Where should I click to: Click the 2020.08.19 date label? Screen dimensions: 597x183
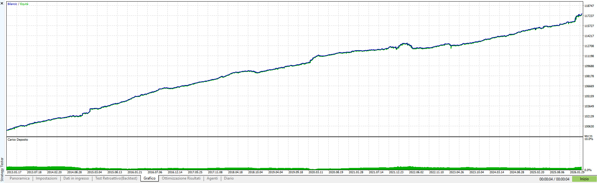click(336, 172)
